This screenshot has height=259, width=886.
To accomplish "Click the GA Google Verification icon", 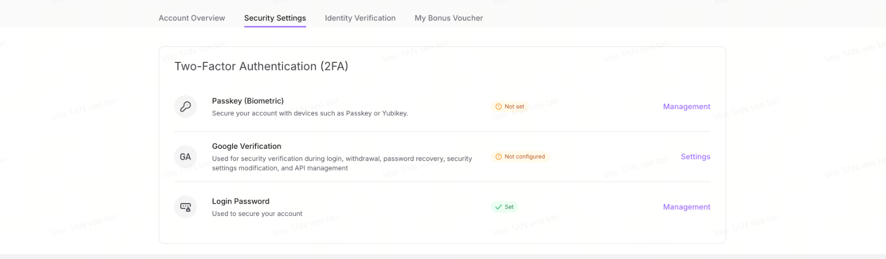I will coord(186,157).
